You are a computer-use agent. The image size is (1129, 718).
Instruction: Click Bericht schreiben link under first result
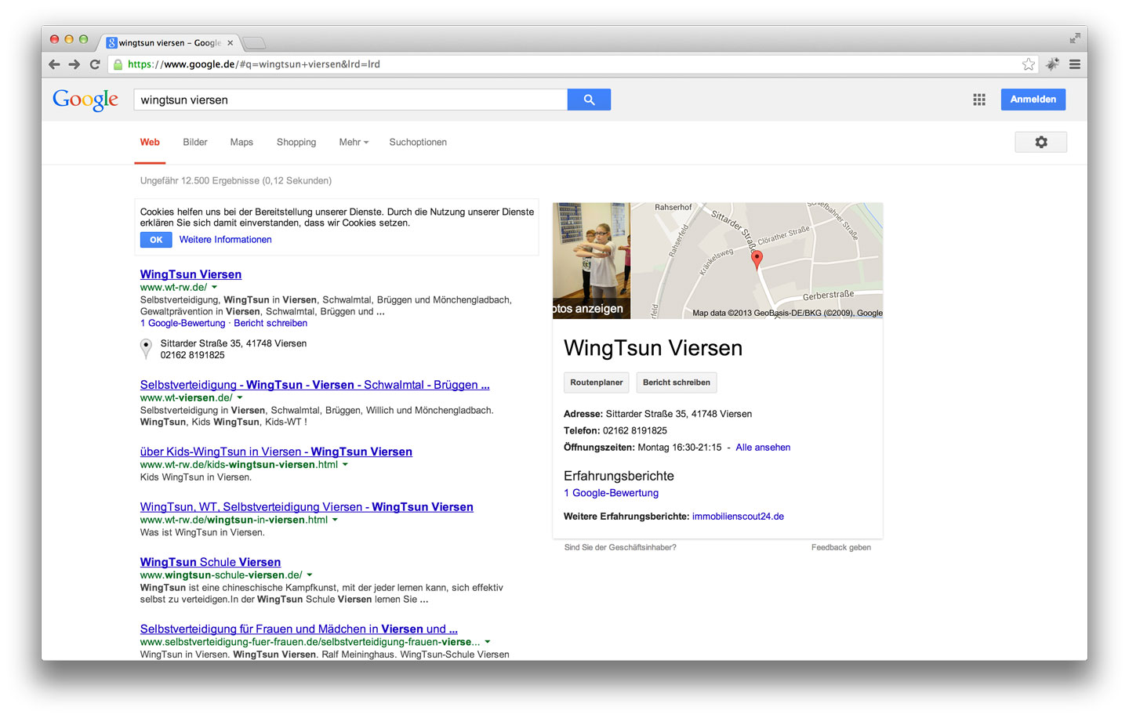point(270,323)
